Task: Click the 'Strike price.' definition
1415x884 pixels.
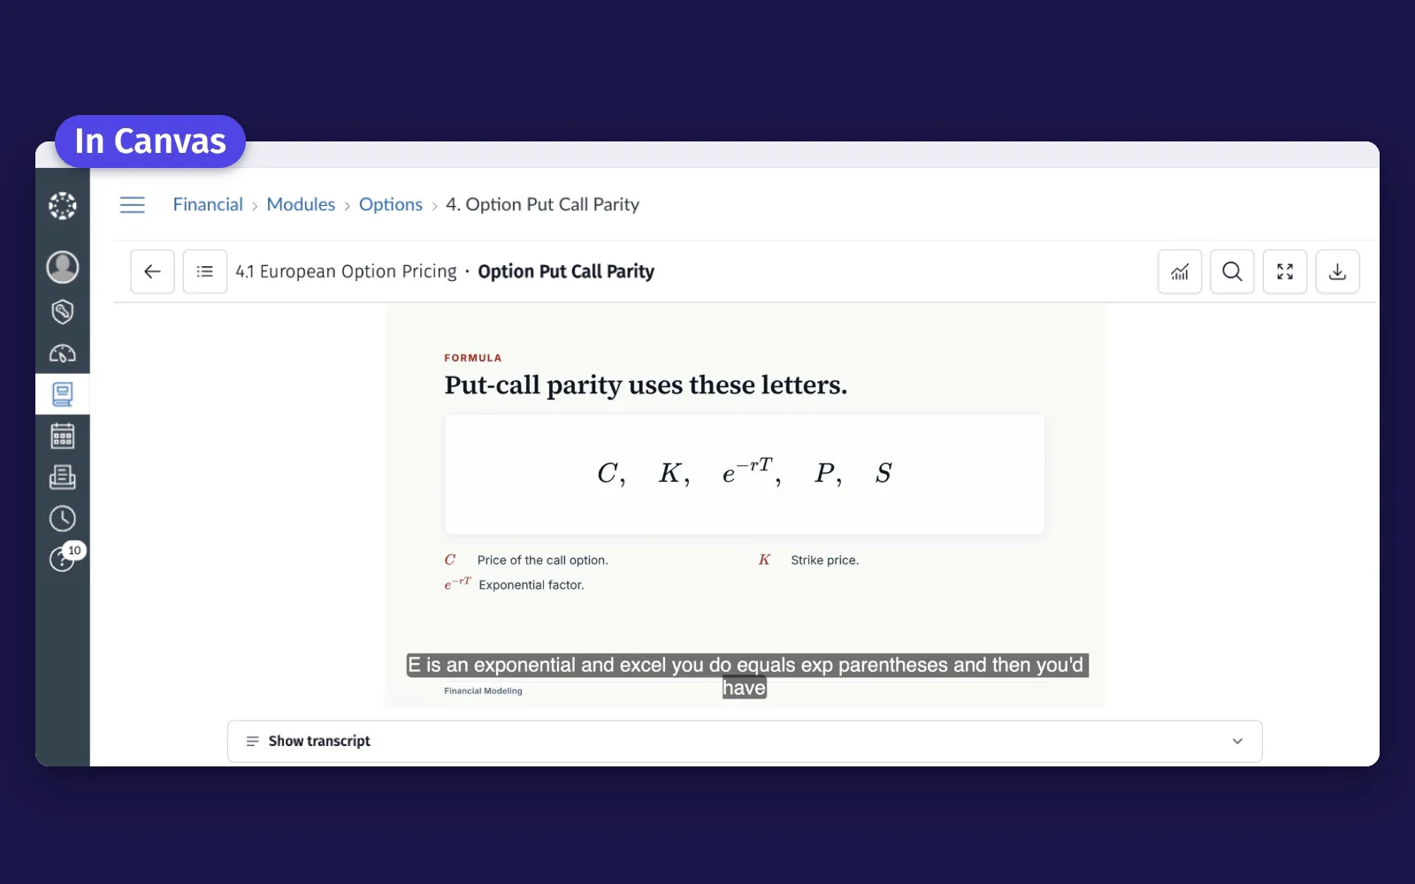Action: [x=824, y=560]
